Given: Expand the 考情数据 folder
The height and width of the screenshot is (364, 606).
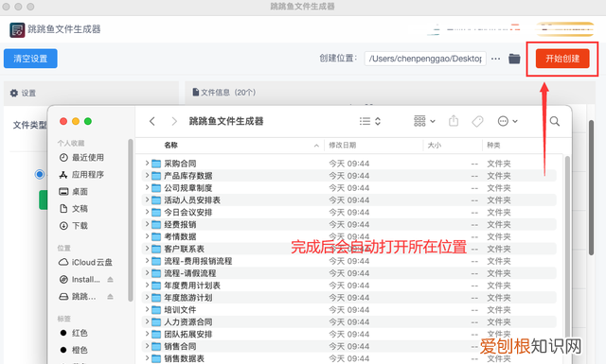Looking at the screenshot, I should point(147,236).
